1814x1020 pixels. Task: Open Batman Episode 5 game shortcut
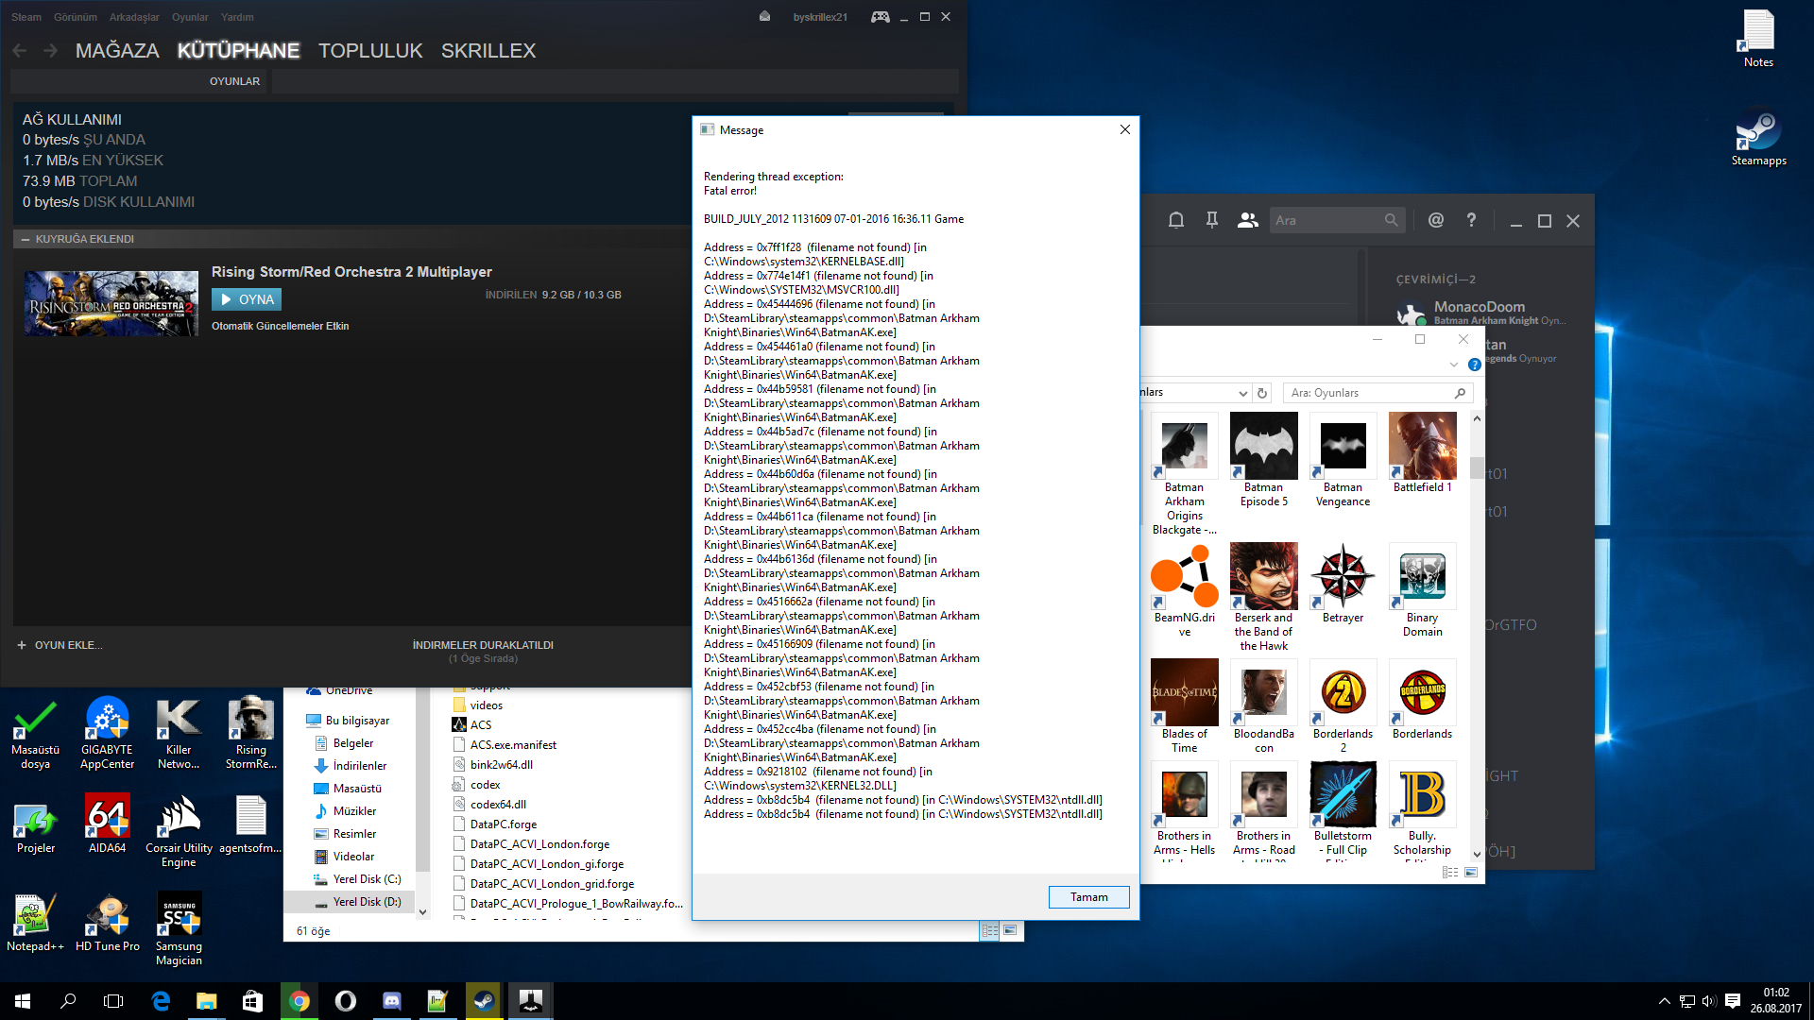pos(1264,461)
